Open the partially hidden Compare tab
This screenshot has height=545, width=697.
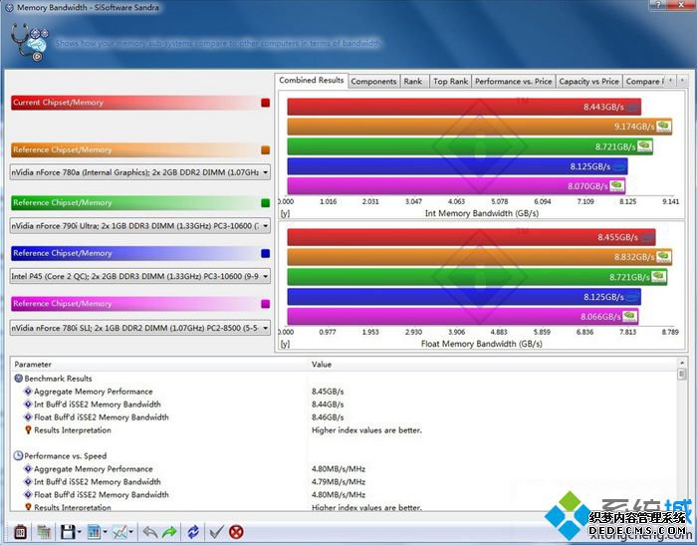[643, 82]
